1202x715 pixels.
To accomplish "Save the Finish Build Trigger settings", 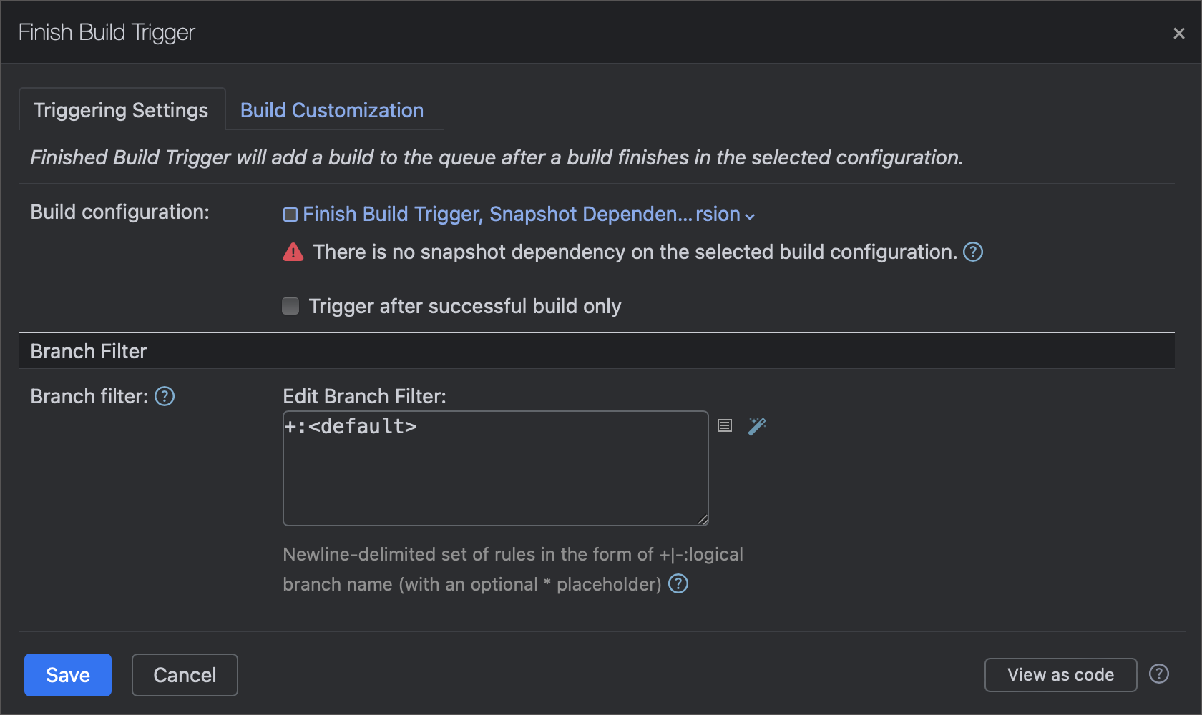I will [67, 674].
